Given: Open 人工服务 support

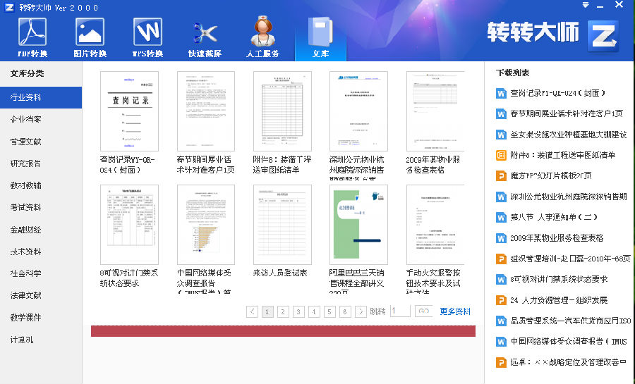Looking at the screenshot, I should pos(262,37).
